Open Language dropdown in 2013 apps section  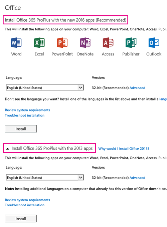pos(45,178)
